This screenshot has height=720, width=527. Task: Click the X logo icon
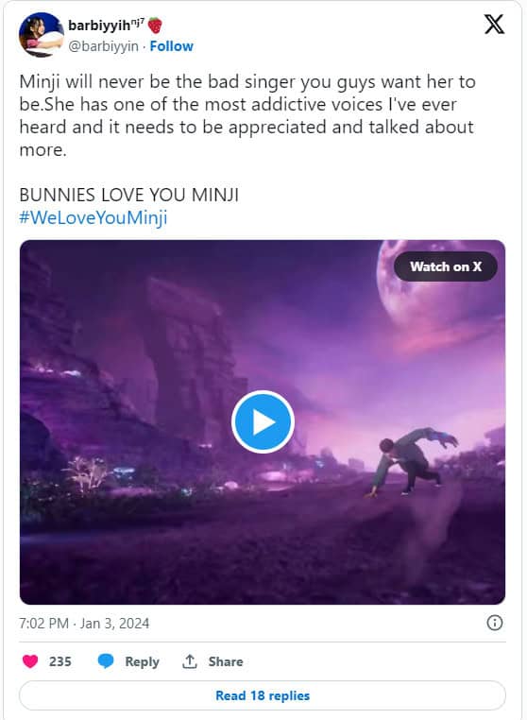point(494,25)
